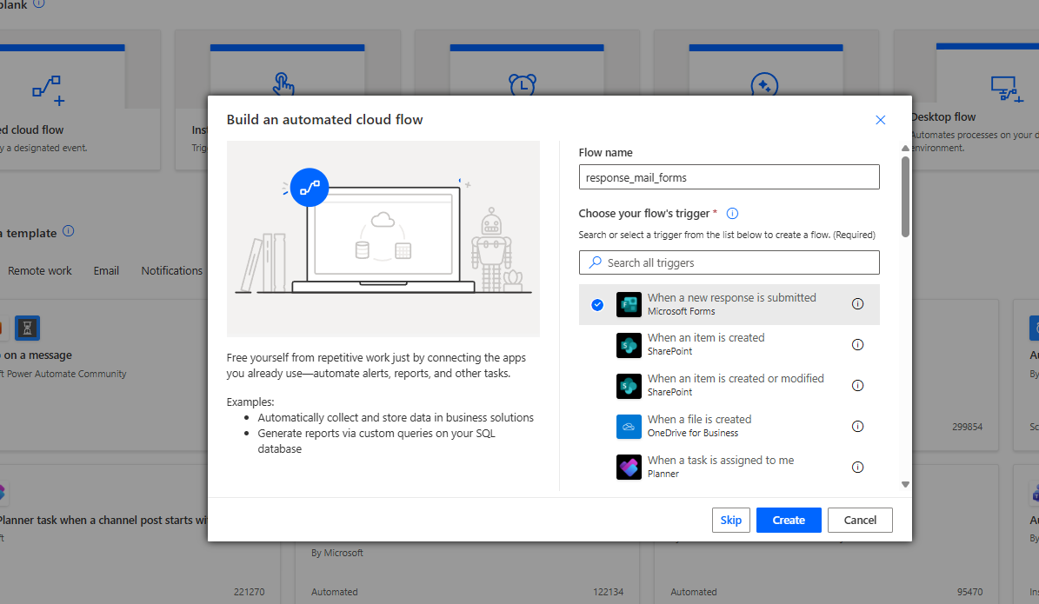Viewport: 1039px width, 604px height.
Task: Cancel the automated cloud flow dialog
Action: pyautogui.click(x=859, y=520)
